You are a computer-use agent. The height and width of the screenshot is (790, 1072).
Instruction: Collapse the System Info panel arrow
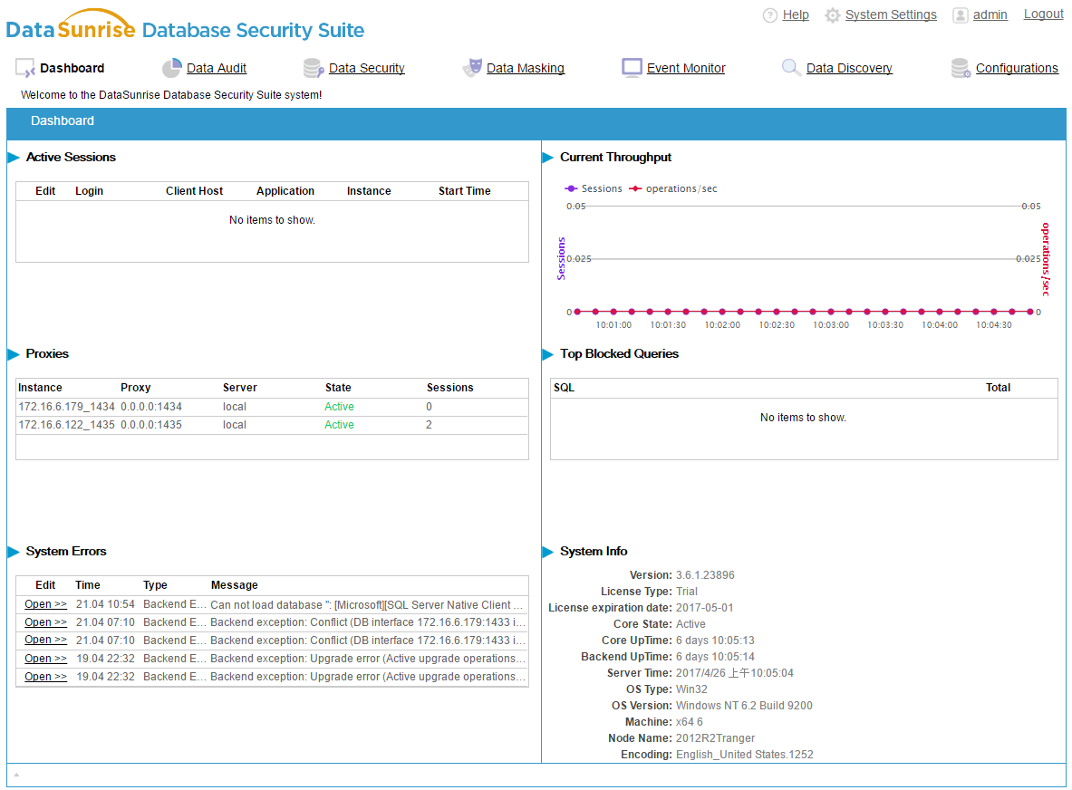click(x=547, y=552)
